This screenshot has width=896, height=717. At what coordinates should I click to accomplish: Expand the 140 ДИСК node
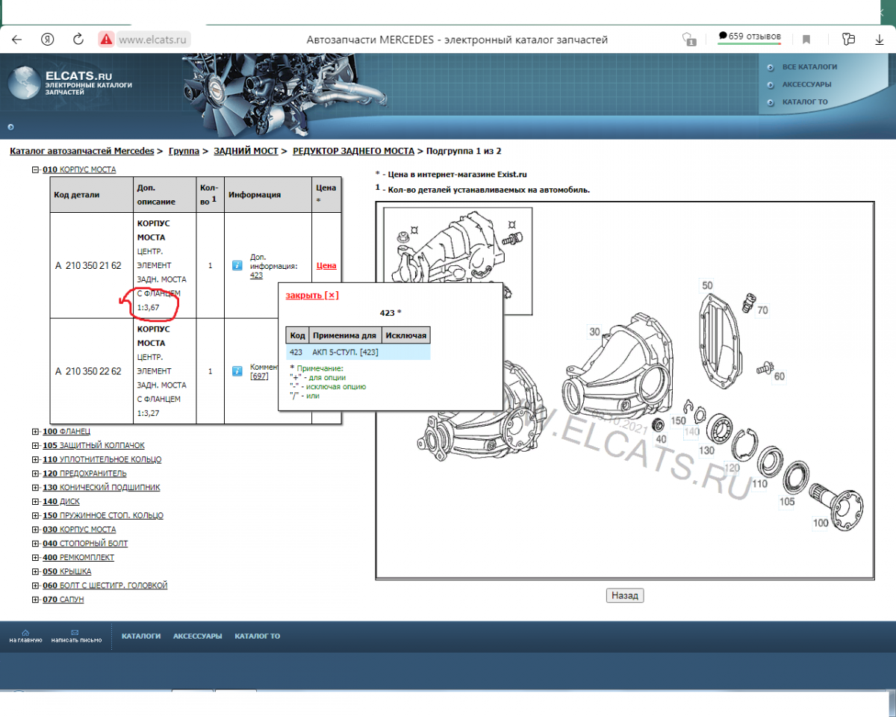point(35,502)
